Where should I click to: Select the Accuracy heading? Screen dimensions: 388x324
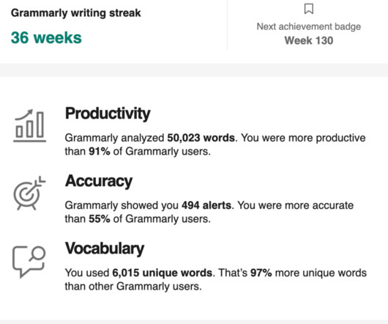tap(99, 181)
